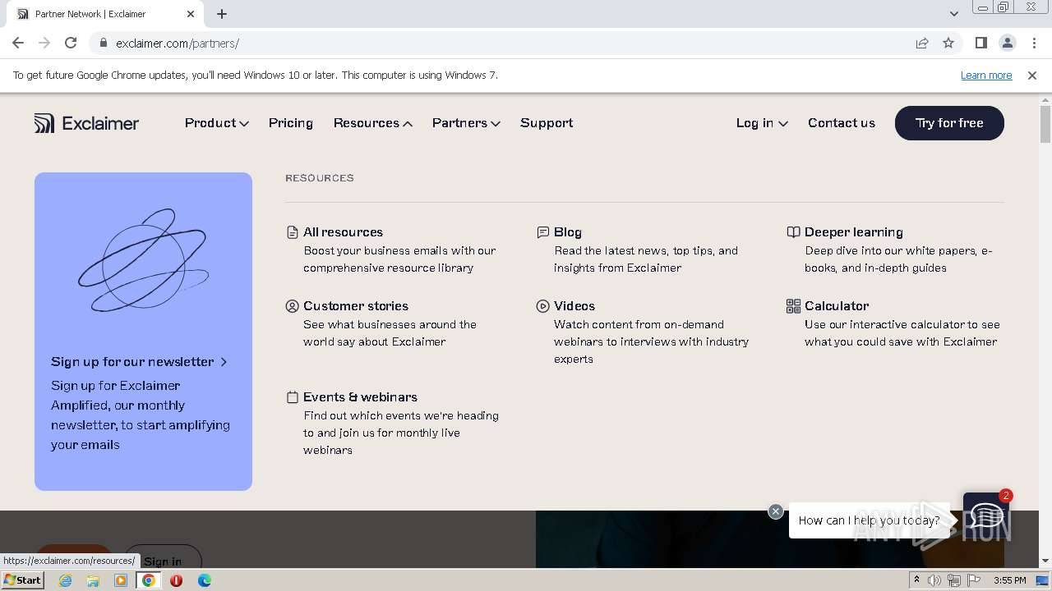
Task: Dismiss the Chrome update notification bar
Action: (x=1032, y=75)
